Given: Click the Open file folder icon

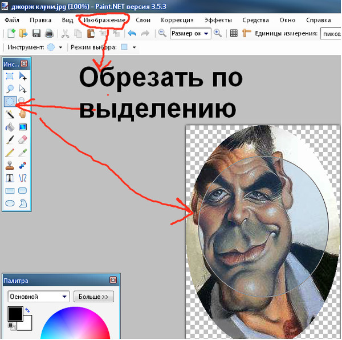Looking at the screenshot, I should pyautogui.click(x=23, y=34).
